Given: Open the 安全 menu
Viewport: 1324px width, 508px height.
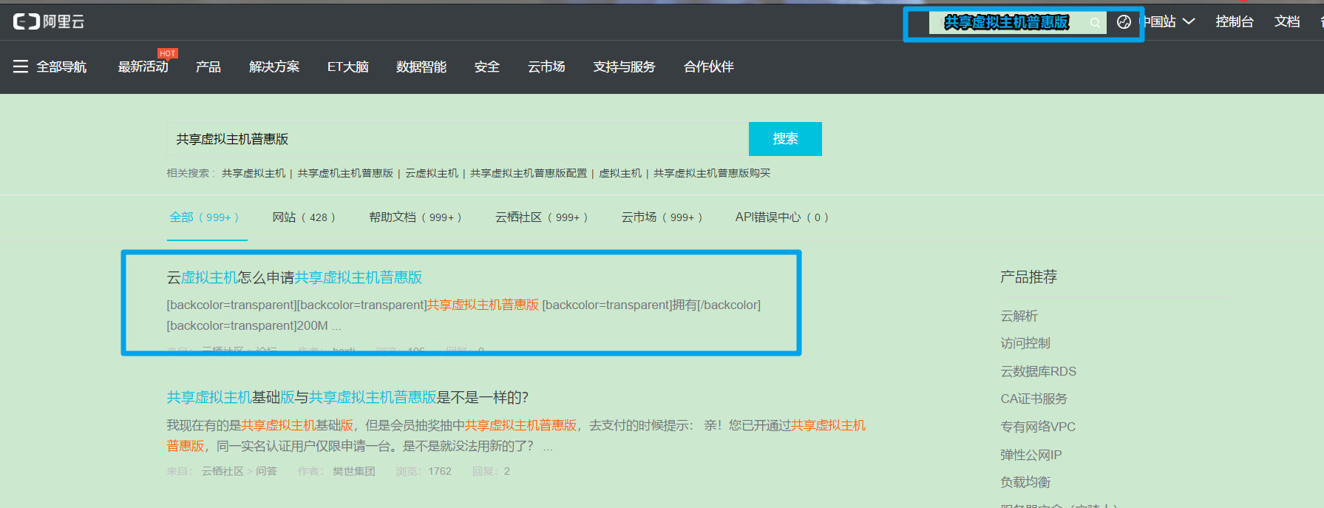Looking at the screenshot, I should 487,67.
